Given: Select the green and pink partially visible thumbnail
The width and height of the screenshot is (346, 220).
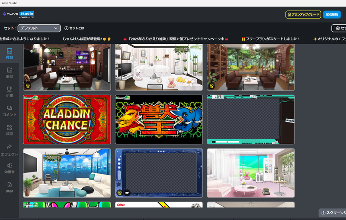Looking at the screenshot, I should (x=67, y=205).
